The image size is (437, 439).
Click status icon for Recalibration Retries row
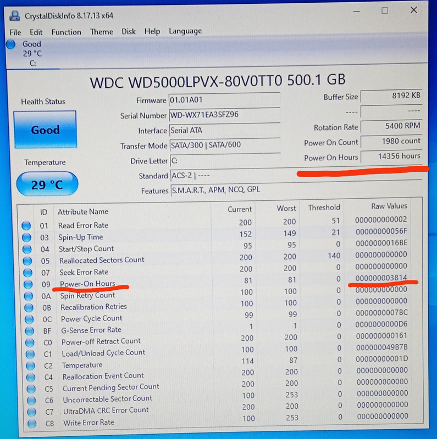[x=29, y=307]
